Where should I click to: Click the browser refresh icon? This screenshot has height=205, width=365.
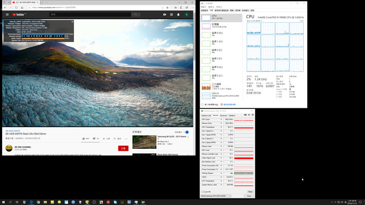16,8
